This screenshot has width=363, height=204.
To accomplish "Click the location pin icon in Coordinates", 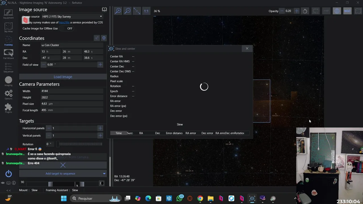I will [x=104, y=38].
